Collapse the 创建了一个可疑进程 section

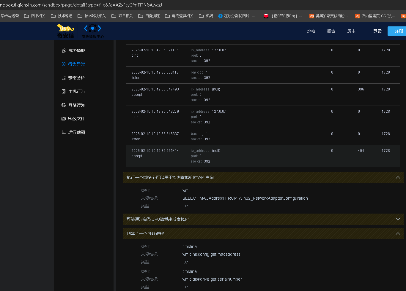[x=398, y=233]
